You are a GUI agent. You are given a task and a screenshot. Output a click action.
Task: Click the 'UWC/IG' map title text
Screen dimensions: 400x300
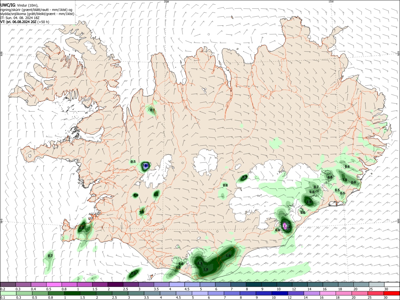click(7, 5)
